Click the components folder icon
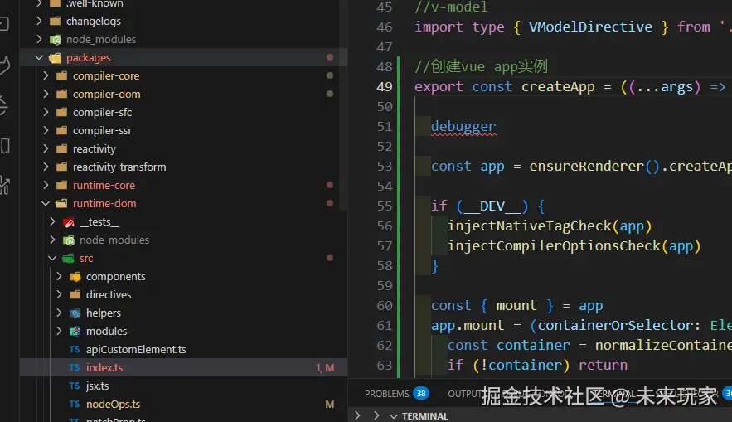The width and height of the screenshot is (732, 422). coord(75,277)
